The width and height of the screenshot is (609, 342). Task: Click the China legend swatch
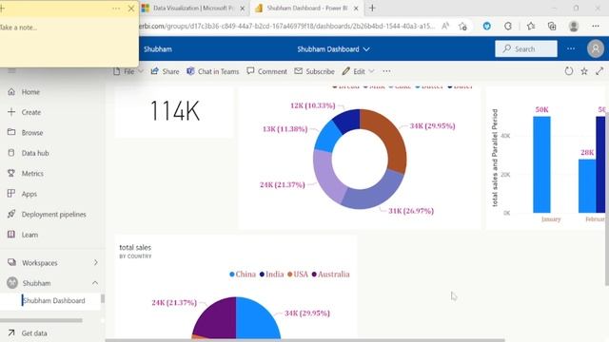[232, 275]
